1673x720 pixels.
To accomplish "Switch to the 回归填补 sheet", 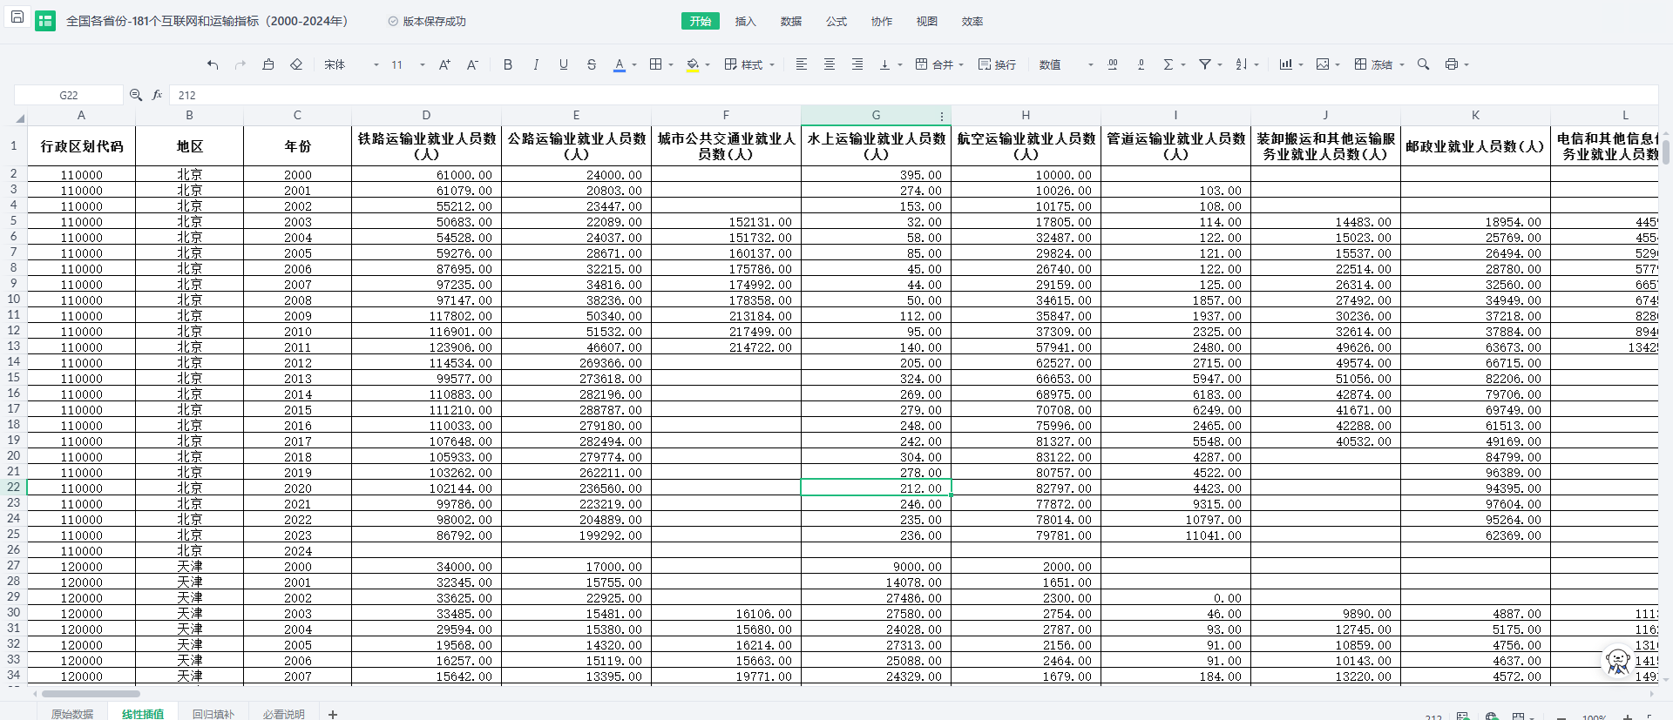I will click(213, 713).
